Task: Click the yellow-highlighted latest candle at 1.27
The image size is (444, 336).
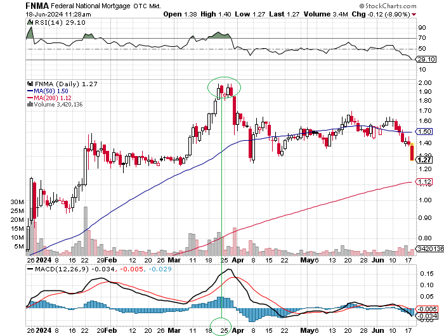Action: (x=412, y=152)
